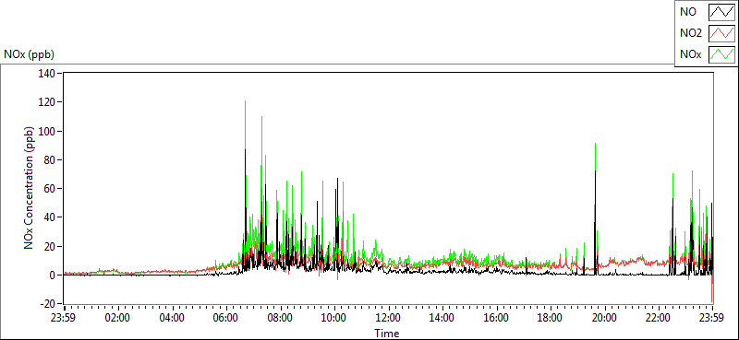Click the NOx green line legend icon
This screenshot has width=739, height=340.
(x=722, y=54)
